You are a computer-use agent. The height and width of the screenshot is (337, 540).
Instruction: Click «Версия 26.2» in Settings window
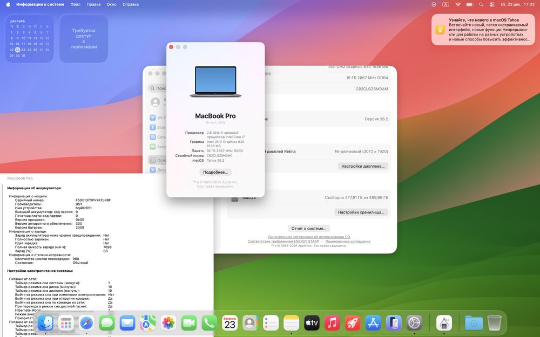point(376,119)
